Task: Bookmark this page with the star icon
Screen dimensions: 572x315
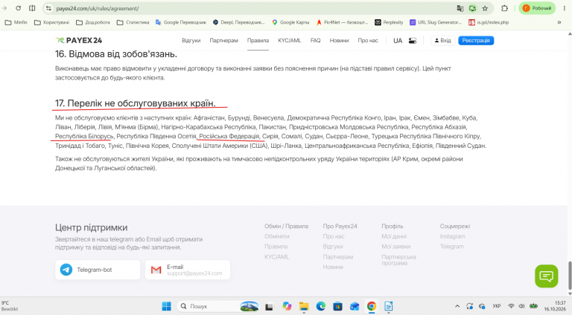Action: tap(485, 8)
